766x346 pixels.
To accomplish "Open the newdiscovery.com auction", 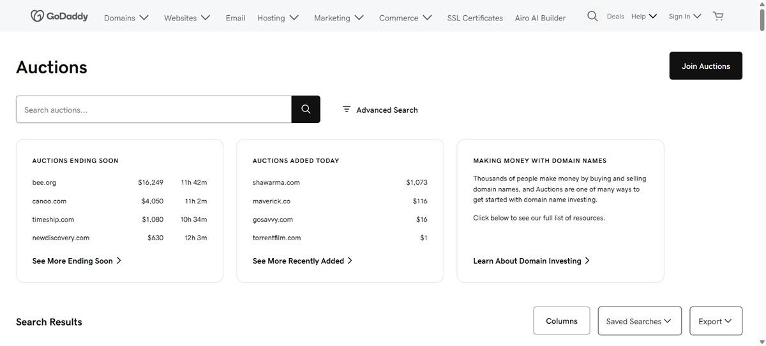I will 61,238.
